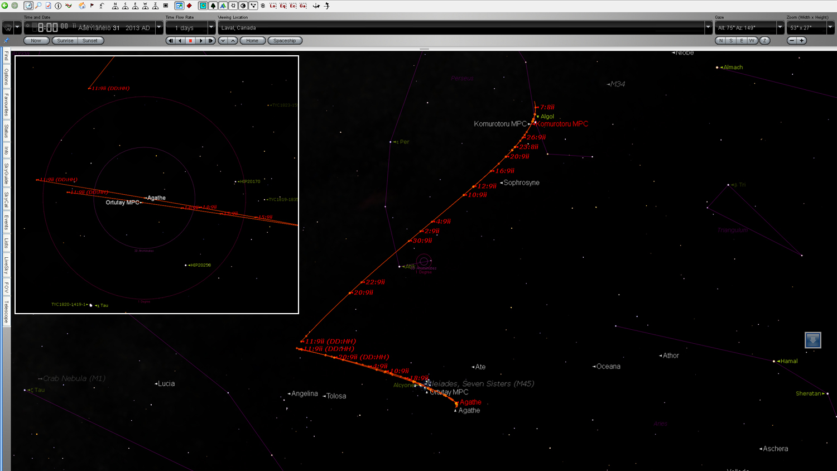Click the small square field-of-view icon
837x471 pixels.
166,6
